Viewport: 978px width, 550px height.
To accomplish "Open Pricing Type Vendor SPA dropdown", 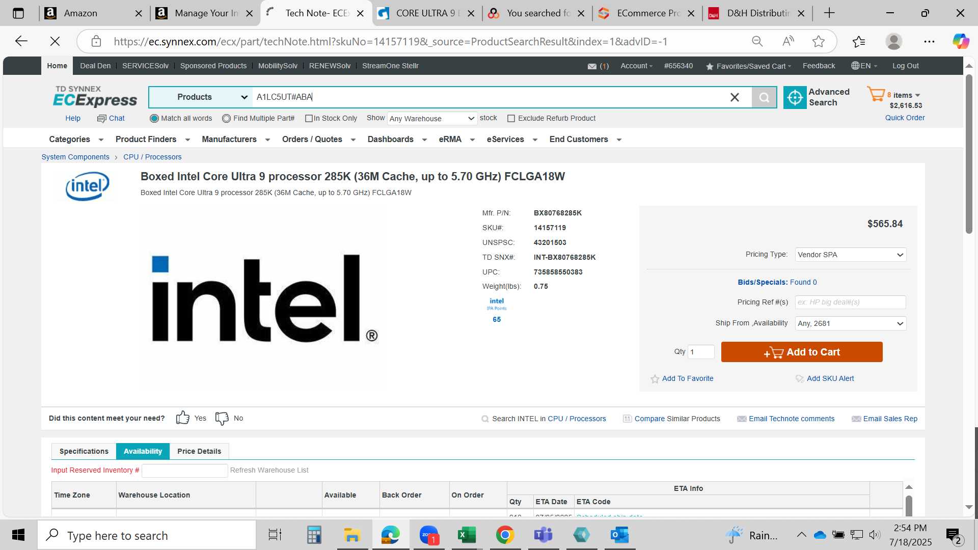I will point(851,255).
